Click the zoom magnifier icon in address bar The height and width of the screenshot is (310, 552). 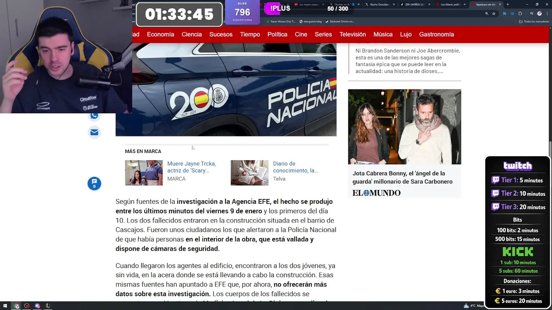coord(487,13)
